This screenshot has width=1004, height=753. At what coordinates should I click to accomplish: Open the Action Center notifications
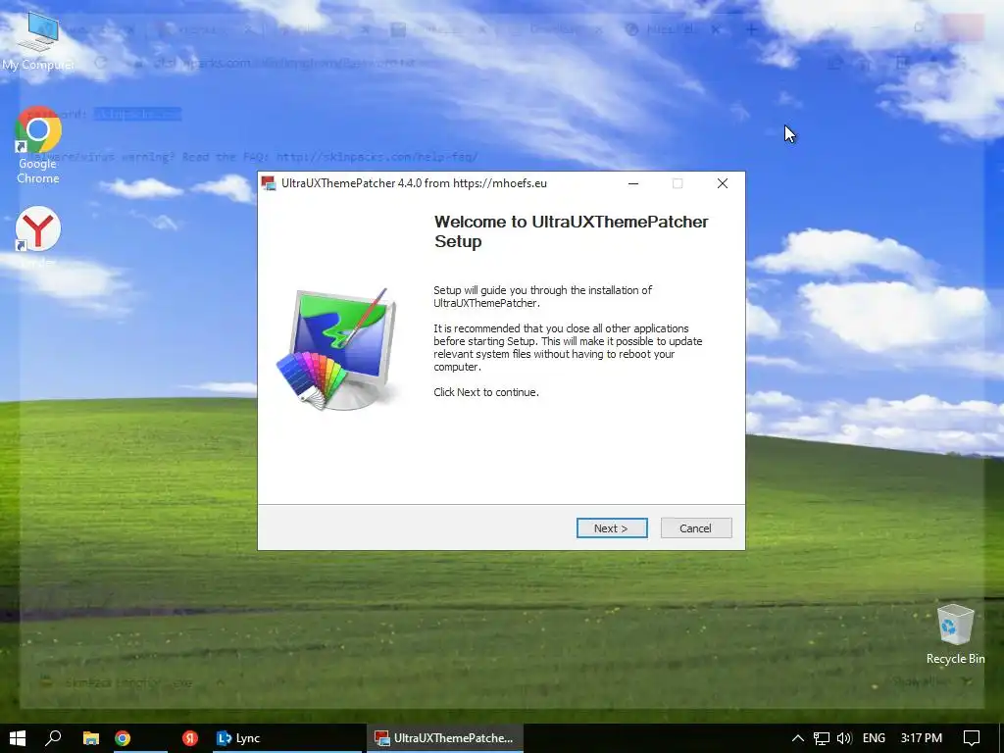pos(972,738)
